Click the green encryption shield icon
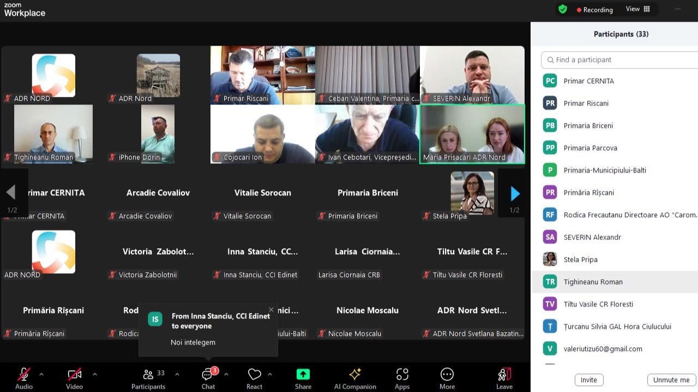Image resolution: width=698 pixels, height=392 pixels. pos(563,9)
